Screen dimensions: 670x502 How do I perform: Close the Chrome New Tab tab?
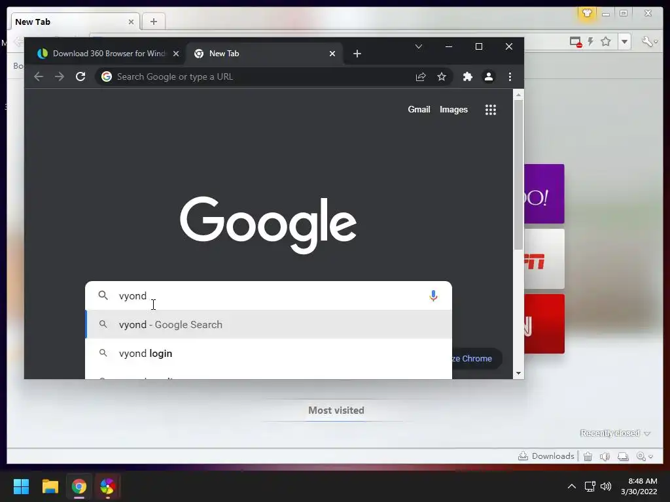[332, 54]
